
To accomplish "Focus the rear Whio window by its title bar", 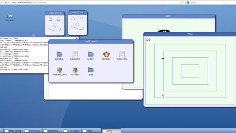I will coord(169,16).
